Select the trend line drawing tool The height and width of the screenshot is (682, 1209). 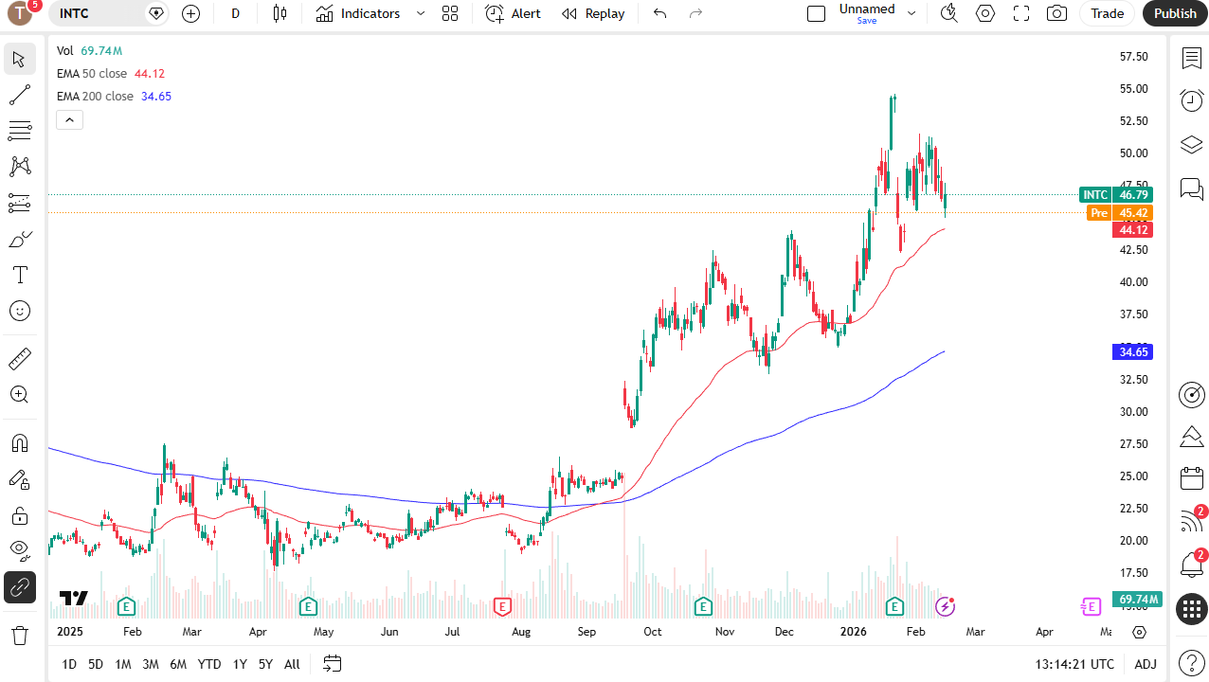coord(19,95)
